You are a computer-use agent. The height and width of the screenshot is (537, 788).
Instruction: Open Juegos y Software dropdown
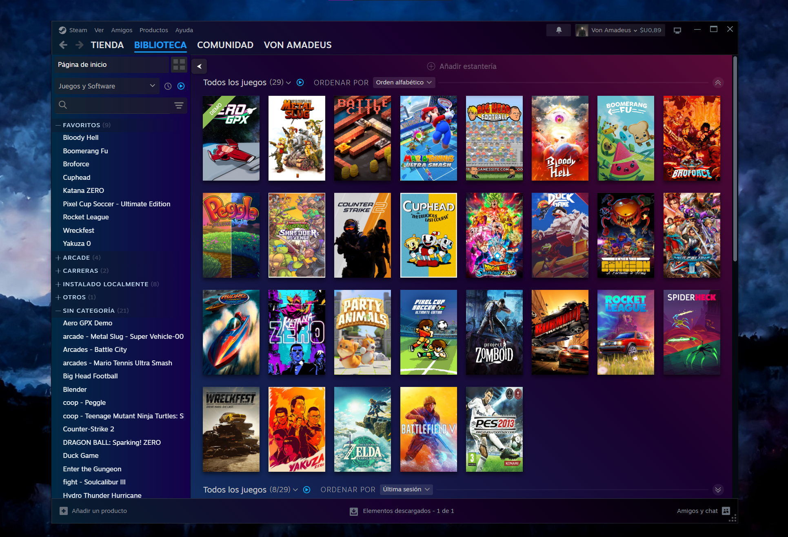(x=107, y=86)
